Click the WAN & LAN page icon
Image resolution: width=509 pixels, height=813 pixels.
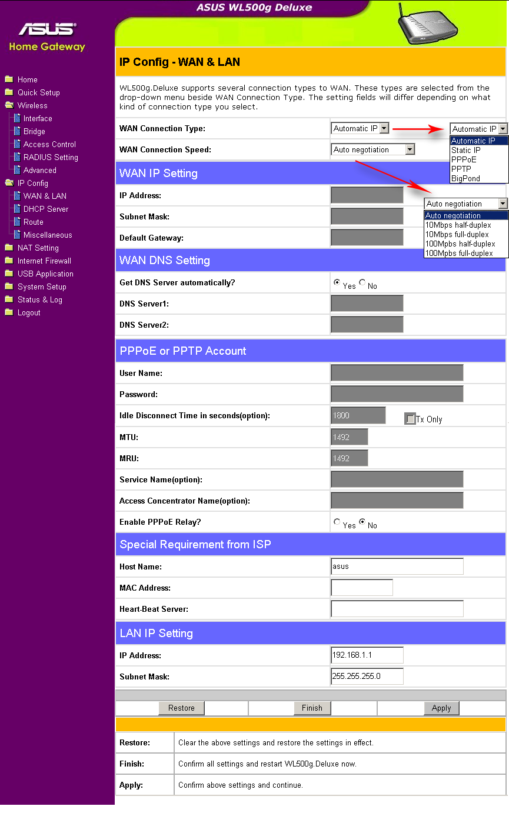[17, 196]
